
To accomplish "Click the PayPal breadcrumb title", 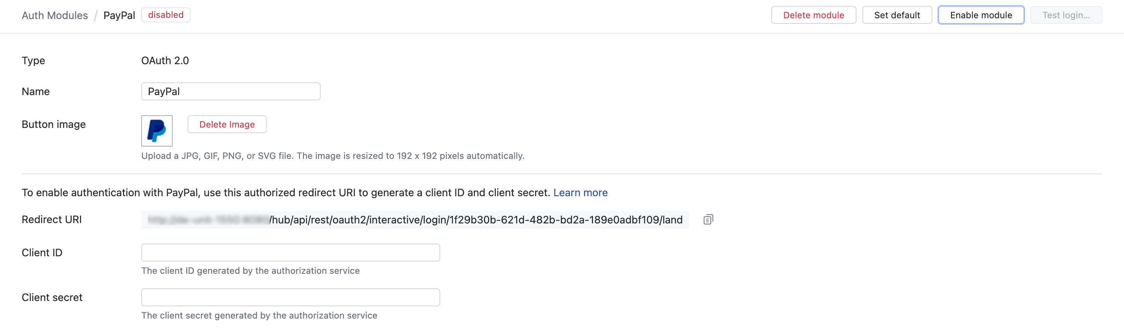I will (x=119, y=15).
